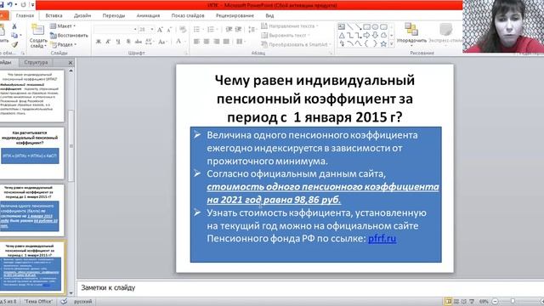Click the spell check icon in status bar
The width and height of the screenshot is (544, 306).
(x=64, y=302)
